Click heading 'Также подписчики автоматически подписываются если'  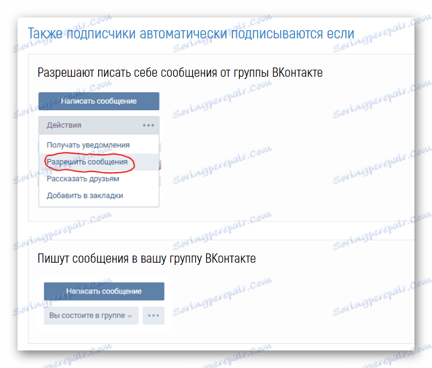pyautogui.click(x=191, y=33)
